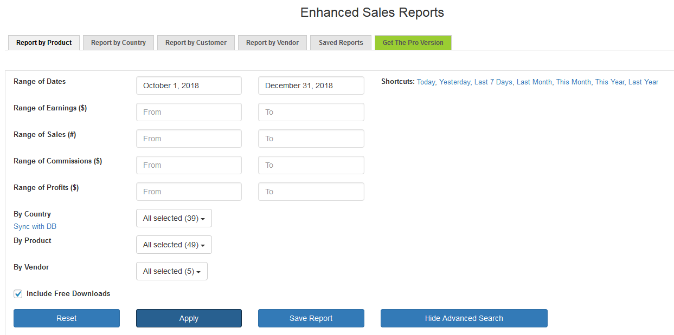Expand the By Vendor dropdown (5)
Screen dimensions: 674x335
point(172,271)
